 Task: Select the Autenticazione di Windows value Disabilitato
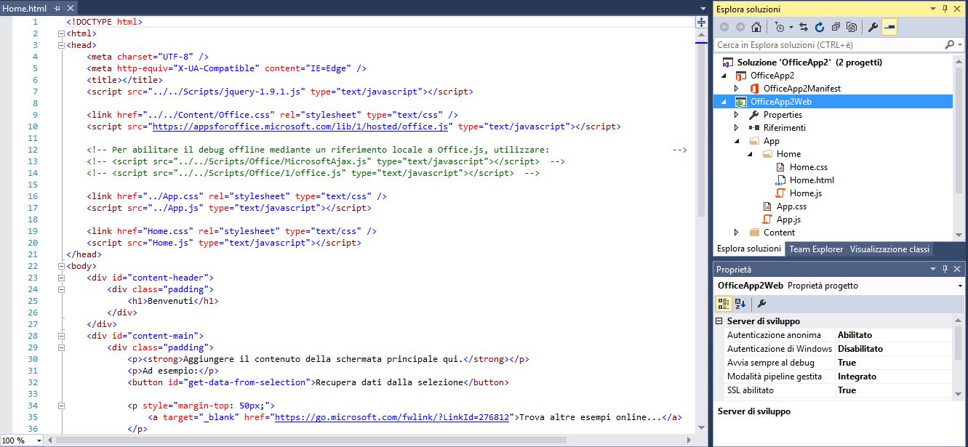860,349
